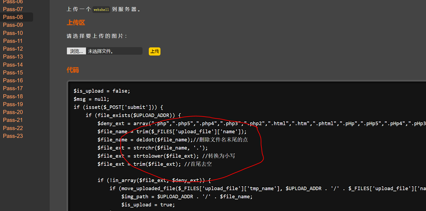
Task: Click the 代码 heading
Action: (73, 70)
